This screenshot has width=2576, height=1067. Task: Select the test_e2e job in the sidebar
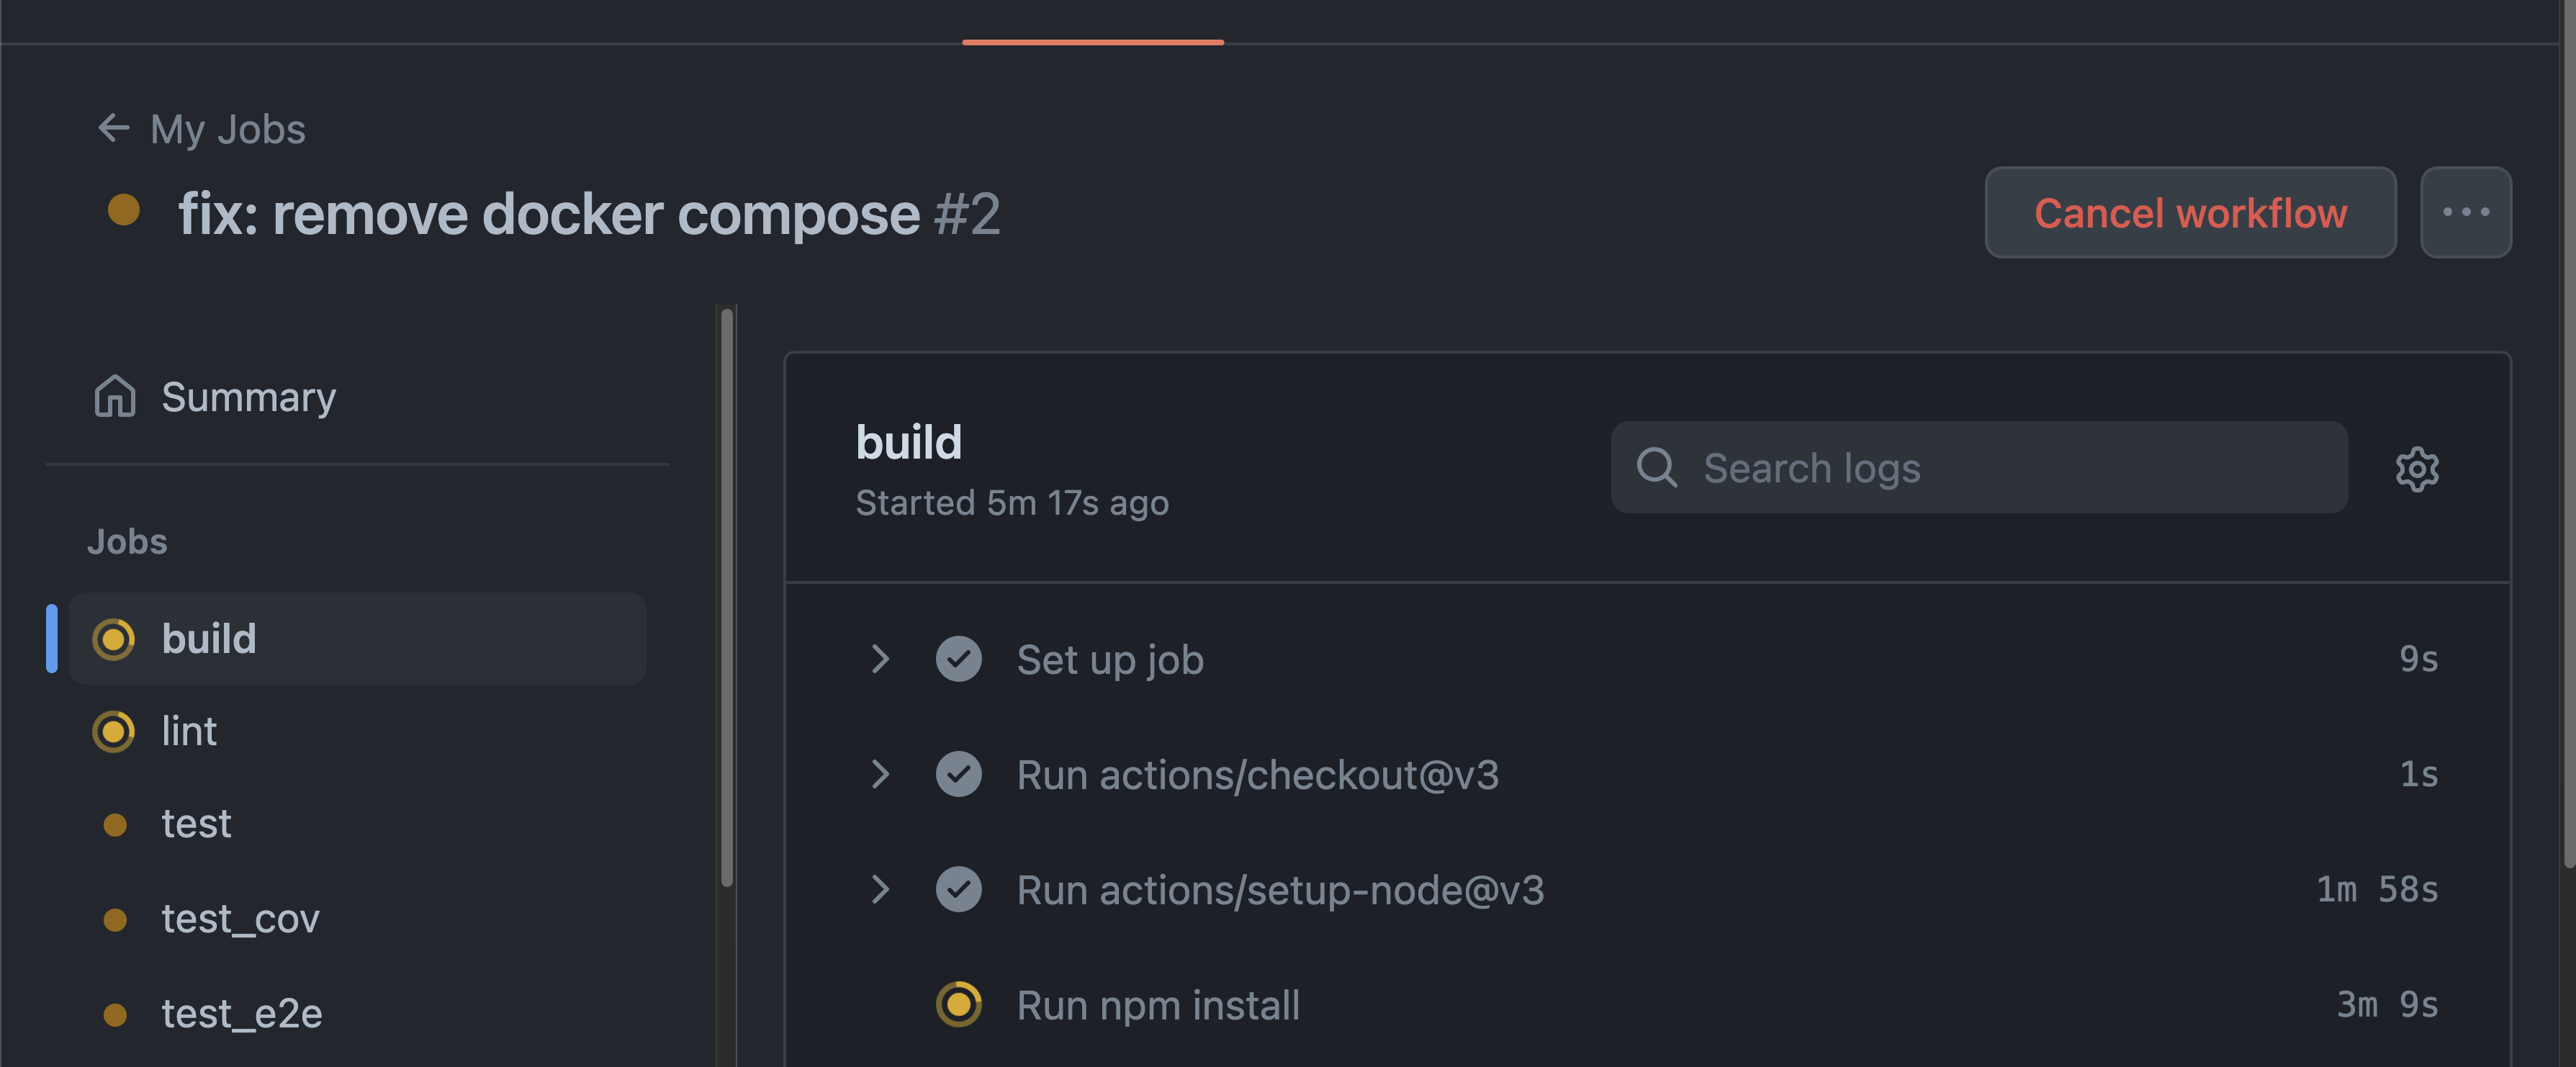click(242, 1013)
